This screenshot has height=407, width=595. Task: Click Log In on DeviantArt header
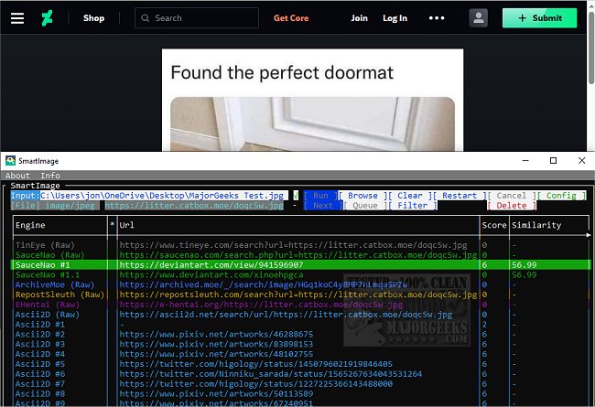point(395,17)
